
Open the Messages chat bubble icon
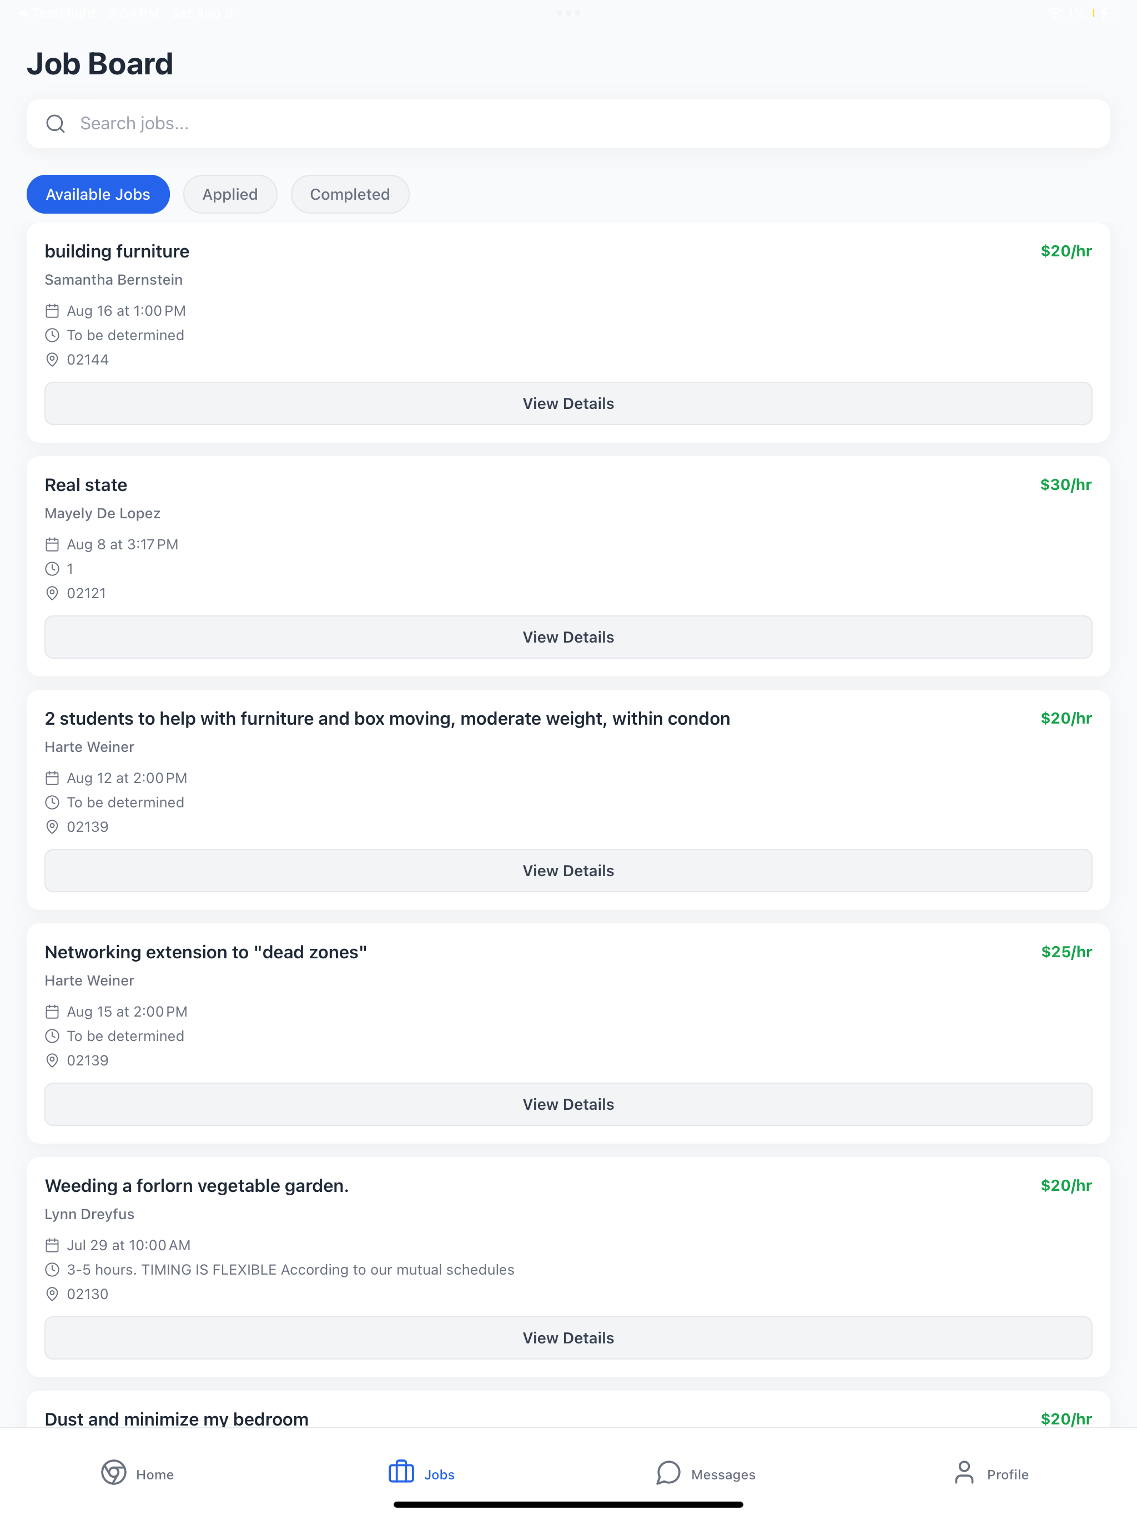[x=668, y=1472]
